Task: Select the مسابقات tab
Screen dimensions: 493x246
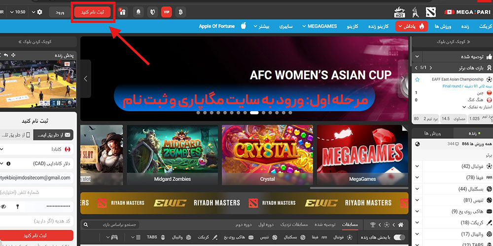Action: [350, 225]
